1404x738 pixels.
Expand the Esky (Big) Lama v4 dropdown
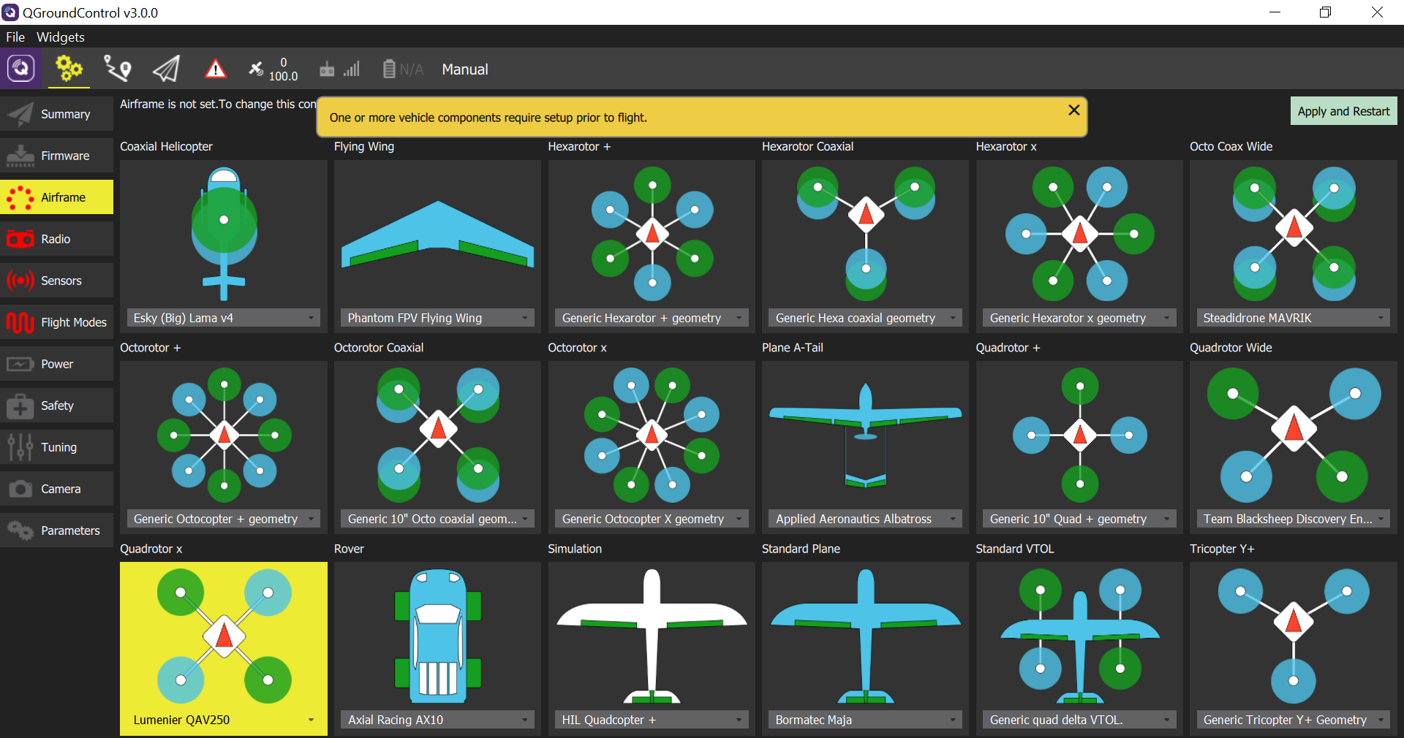(223, 318)
